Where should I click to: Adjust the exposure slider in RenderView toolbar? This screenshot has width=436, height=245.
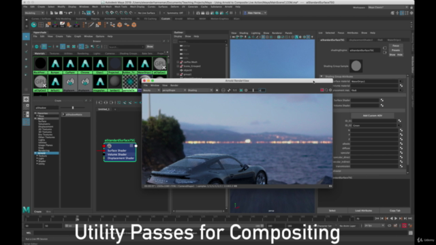[253, 91]
